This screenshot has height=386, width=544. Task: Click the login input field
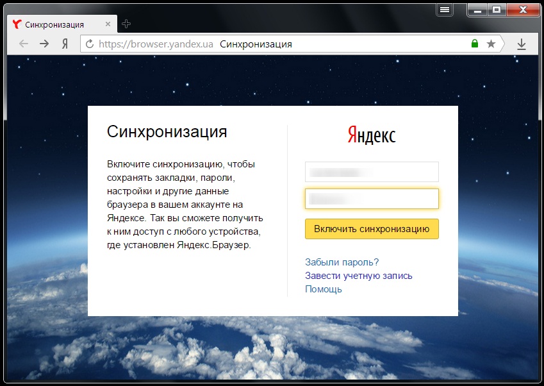pos(372,172)
